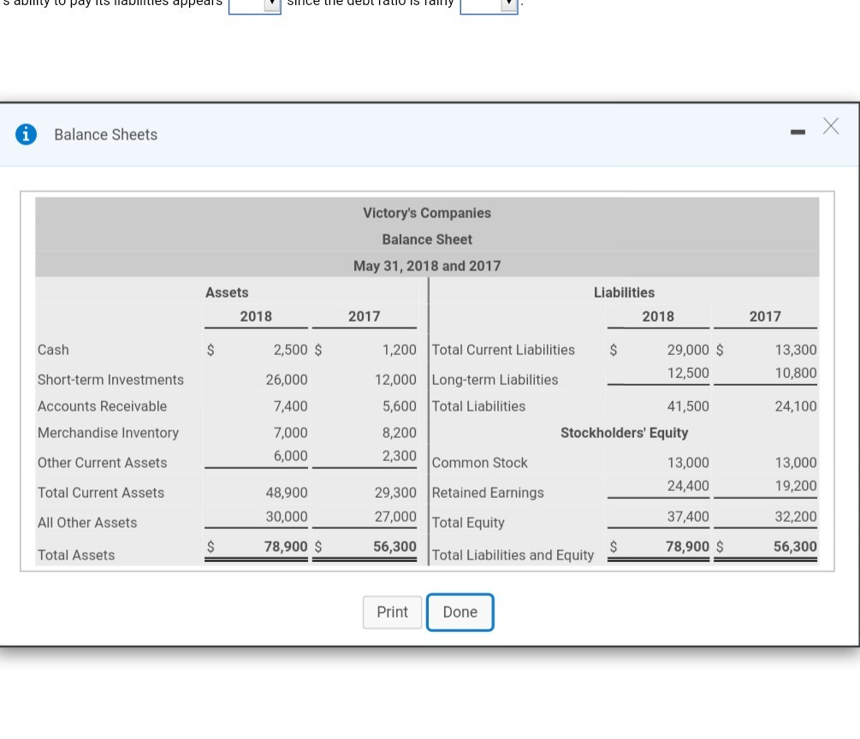Click the Liabilities column heading
The height and width of the screenshot is (739, 860).
624,293
